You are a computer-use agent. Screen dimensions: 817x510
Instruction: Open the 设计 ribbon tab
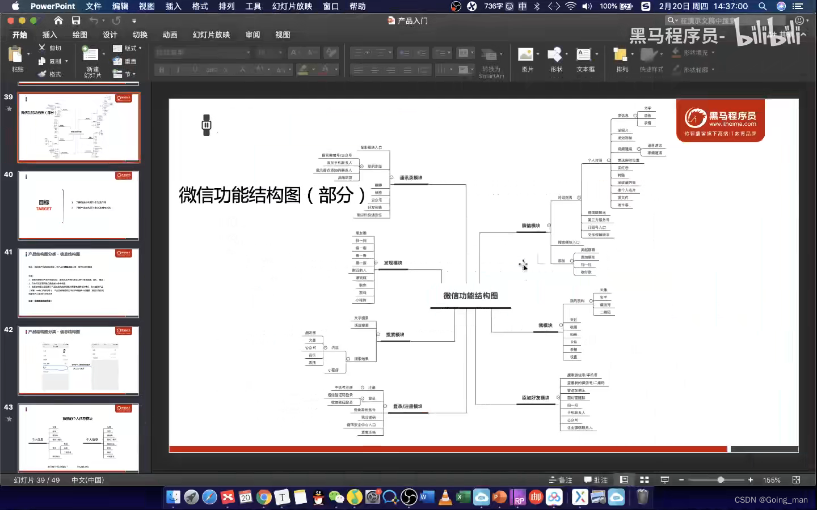pyautogui.click(x=110, y=35)
